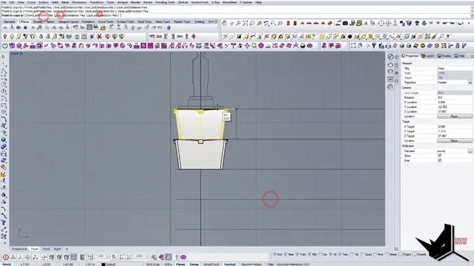Open the Display panel tab
474x266 pixels.
click(444, 56)
